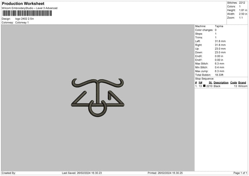Click the Code column header
This screenshot has height=176, width=249.
(233, 83)
